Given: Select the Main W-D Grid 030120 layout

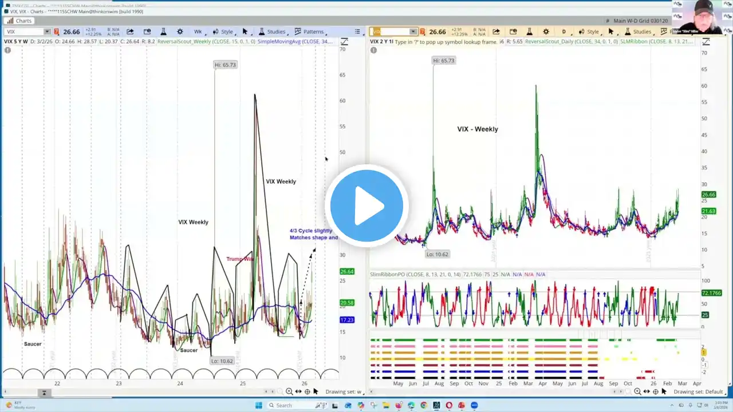Looking at the screenshot, I should point(640,21).
